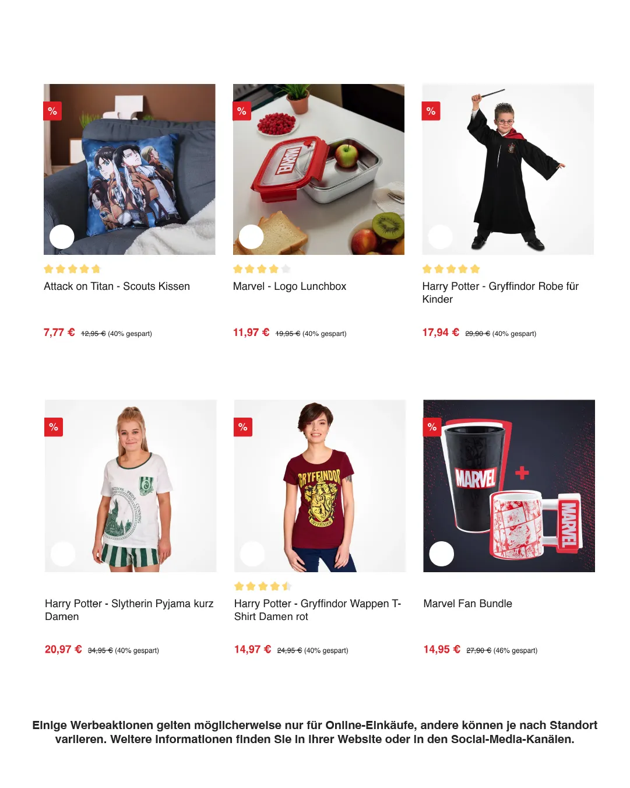Click the star rating under Marvel Lunchbox
This screenshot has width=630, height=788.
(262, 269)
